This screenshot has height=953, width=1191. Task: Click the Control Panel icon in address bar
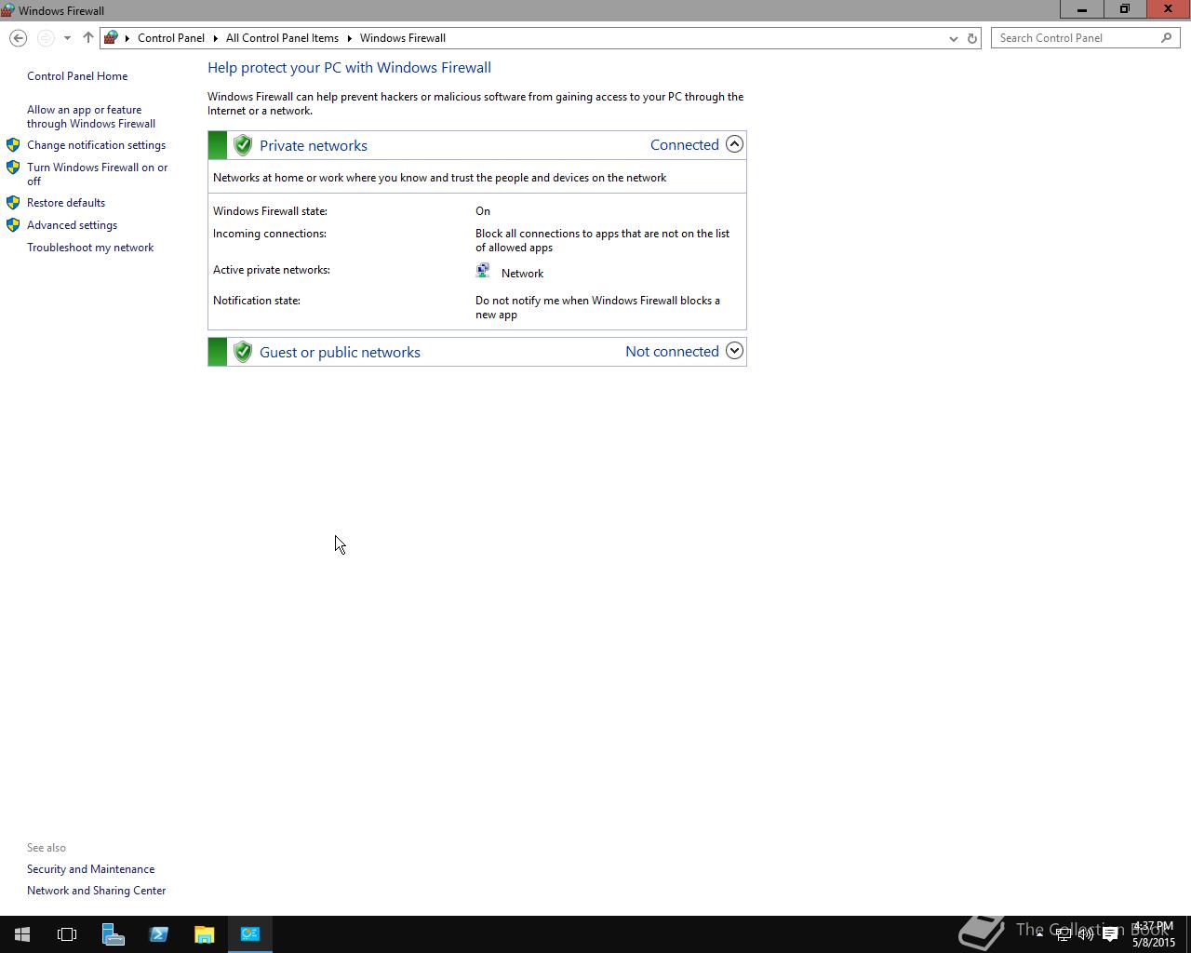pyautogui.click(x=111, y=38)
